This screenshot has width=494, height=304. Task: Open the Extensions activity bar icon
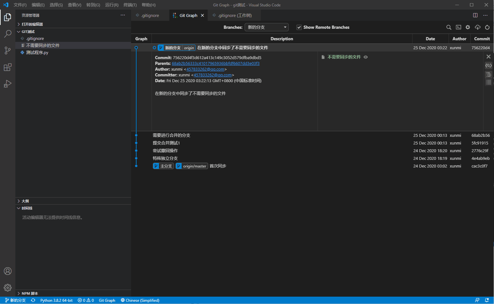8,67
